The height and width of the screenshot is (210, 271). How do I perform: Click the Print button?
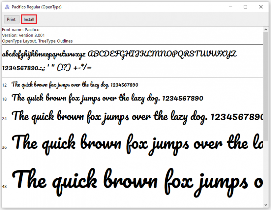click(12, 19)
